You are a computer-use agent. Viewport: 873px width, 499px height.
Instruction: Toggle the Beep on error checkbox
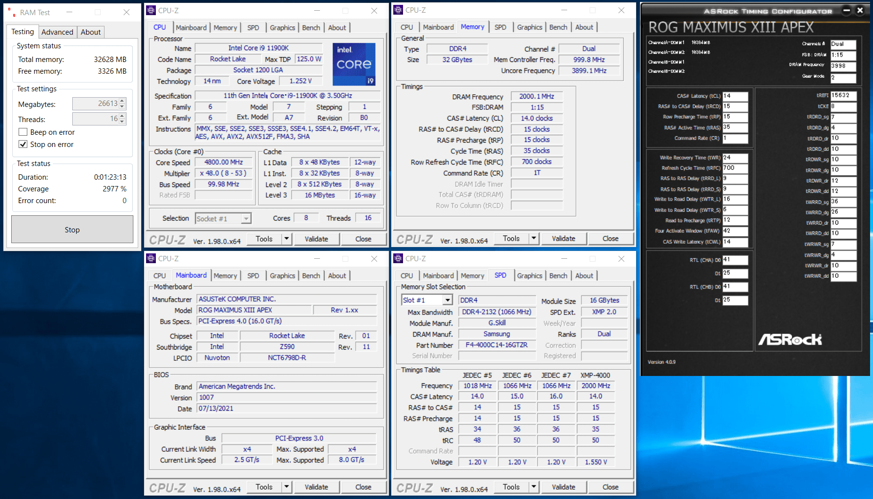click(x=23, y=132)
